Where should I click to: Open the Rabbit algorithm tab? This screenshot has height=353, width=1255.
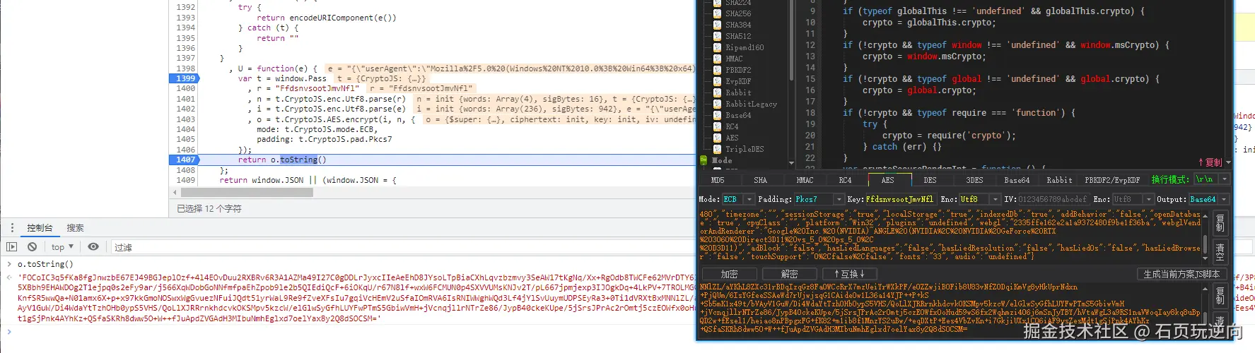(1059, 180)
